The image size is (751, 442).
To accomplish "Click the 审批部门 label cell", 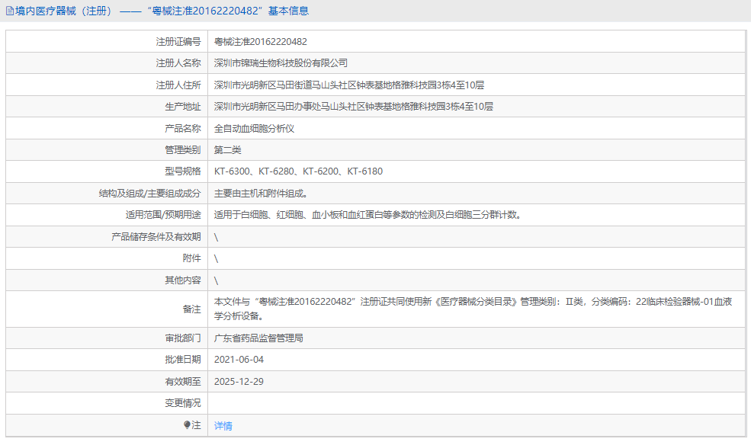I will (x=107, y=338).
